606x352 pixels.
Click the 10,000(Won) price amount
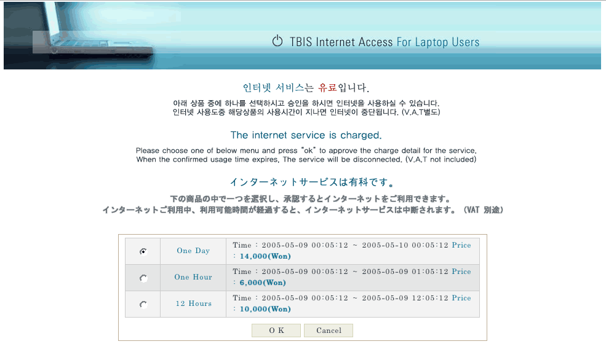265,309
